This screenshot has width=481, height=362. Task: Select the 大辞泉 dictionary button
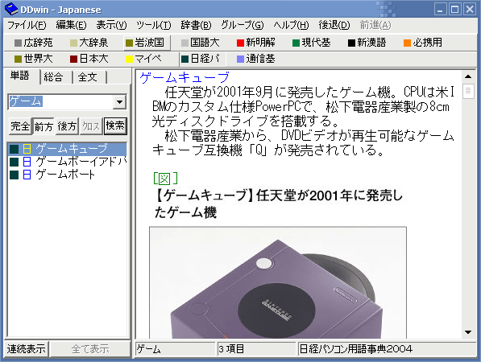point(89,43)
